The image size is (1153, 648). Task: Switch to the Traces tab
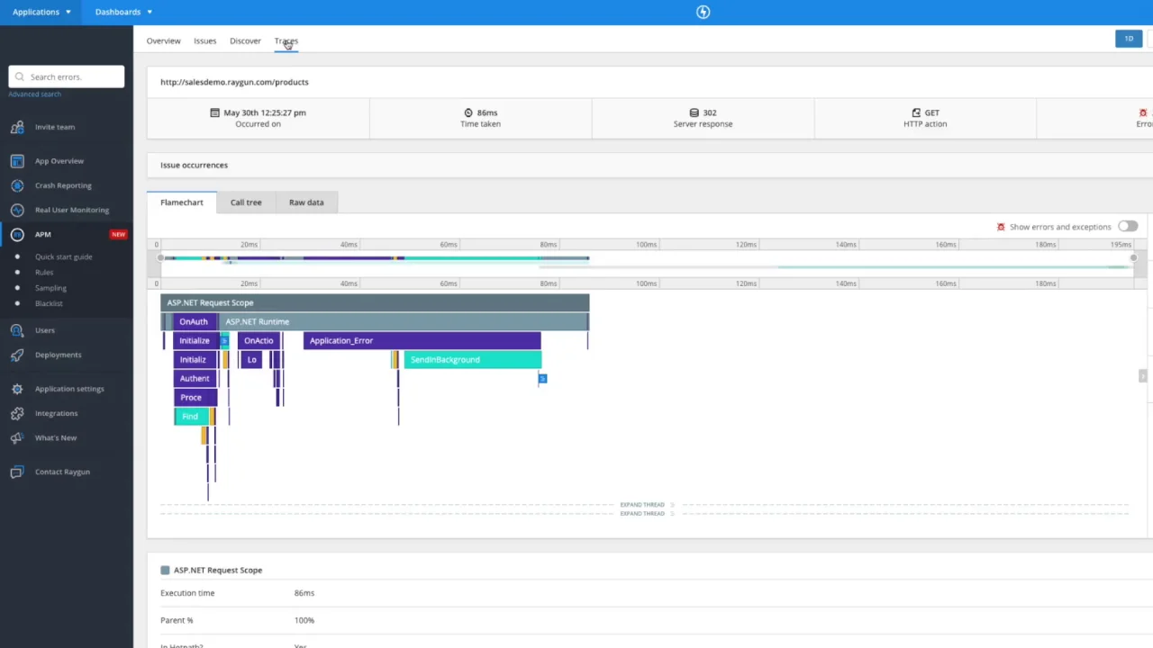click(x=286, y=40)
